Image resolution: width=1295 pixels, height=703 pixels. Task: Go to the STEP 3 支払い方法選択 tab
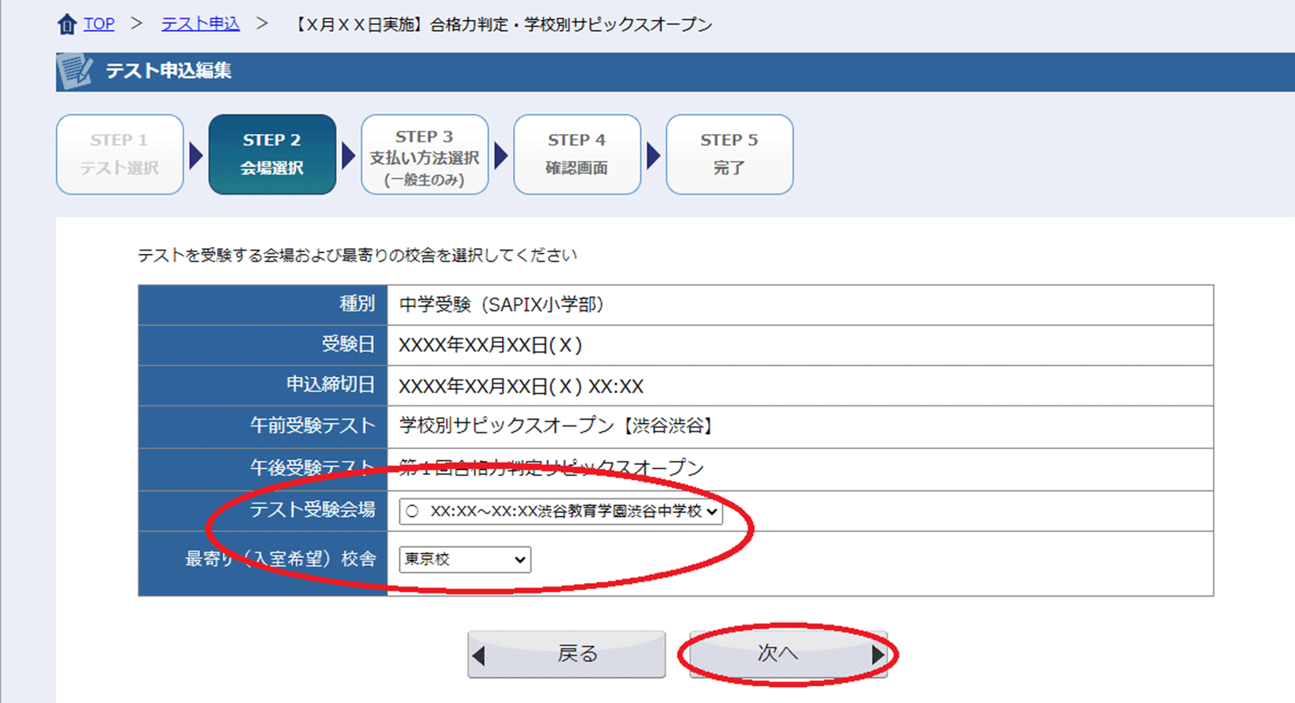425,155
